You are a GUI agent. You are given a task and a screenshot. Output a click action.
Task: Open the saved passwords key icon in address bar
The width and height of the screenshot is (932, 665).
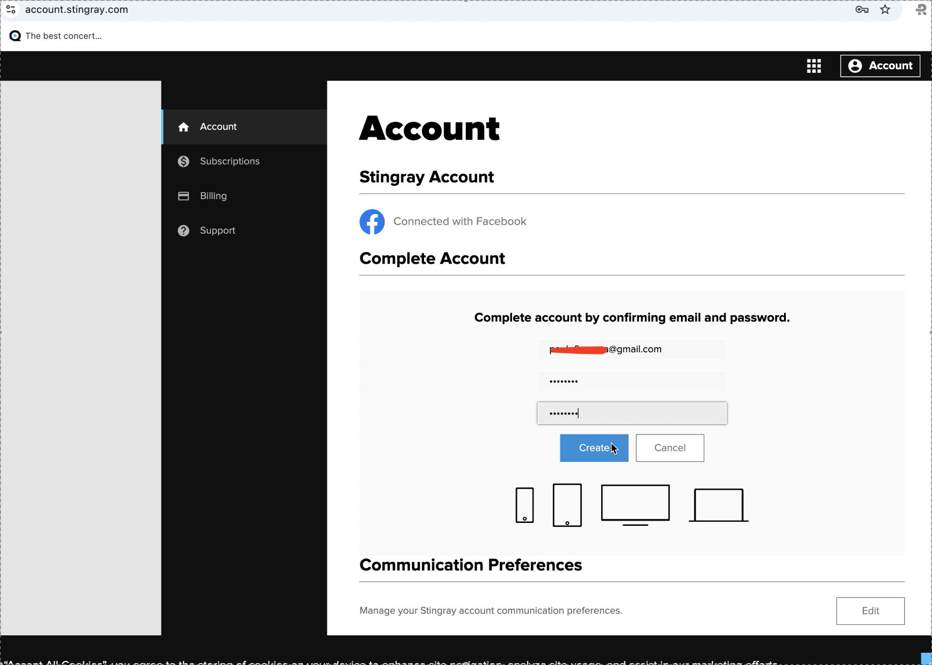click(862, 9)
